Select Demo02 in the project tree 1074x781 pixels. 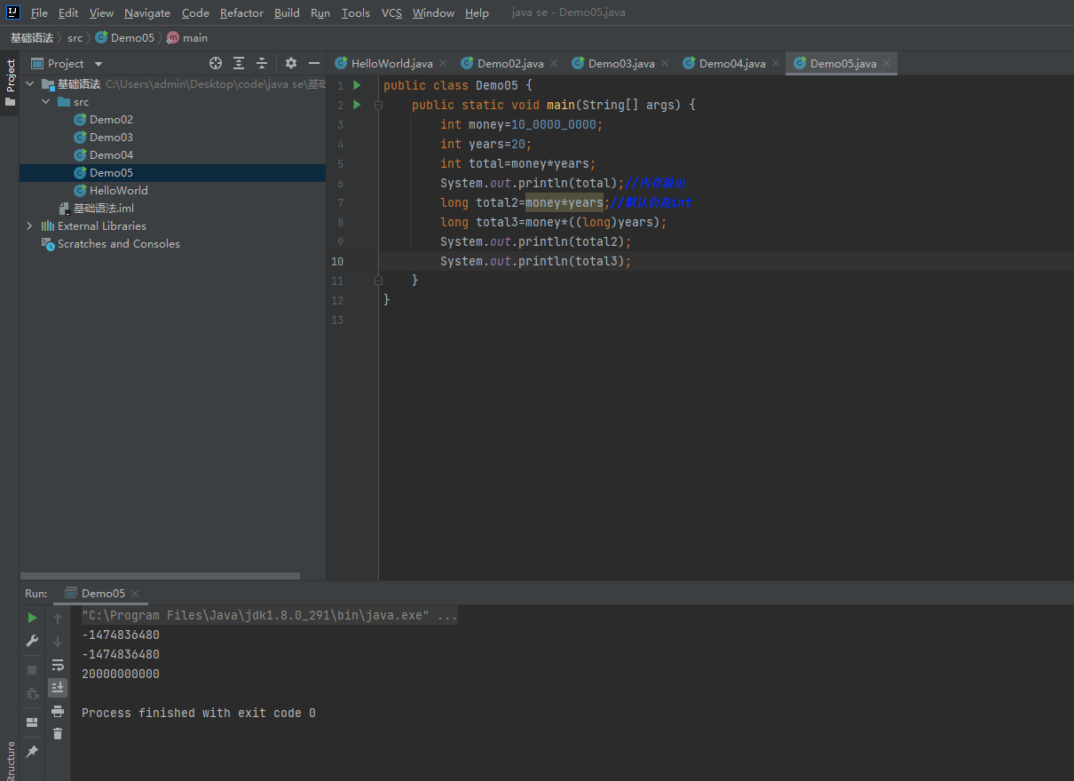111,120
